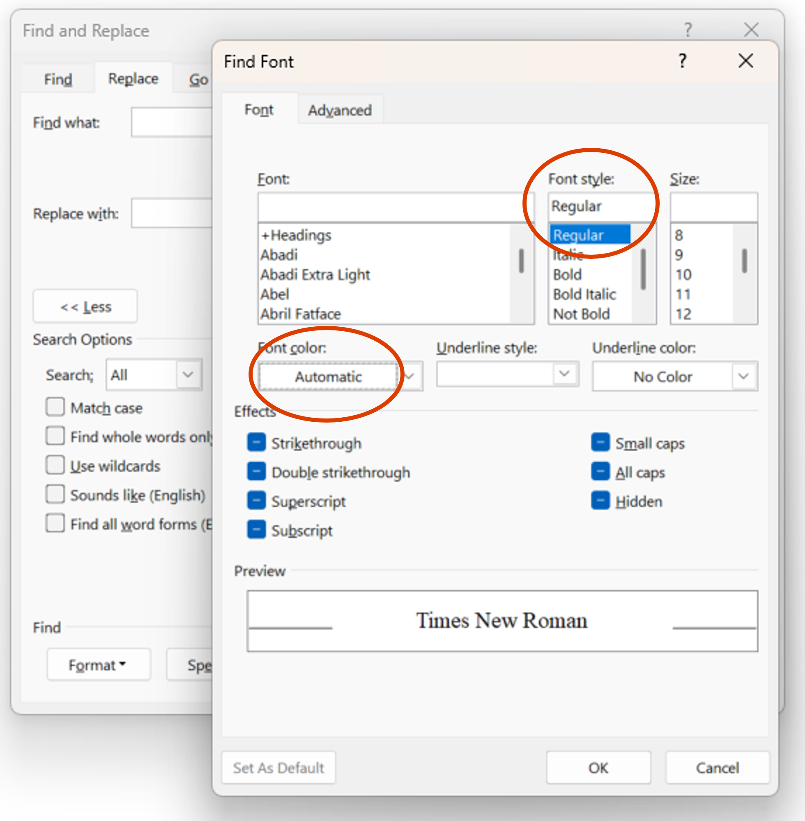Viewport: 805px width, 821px height.
Task: Click the Find Font help question mark
Action: [682, 61]
